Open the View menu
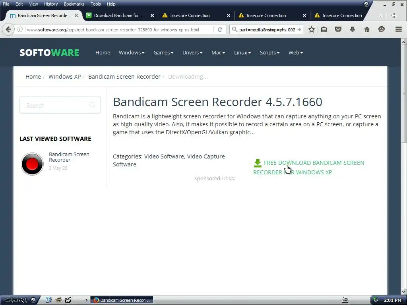This screenshot has height=305, width=407. pyautogui.click(x=33, y=4)
